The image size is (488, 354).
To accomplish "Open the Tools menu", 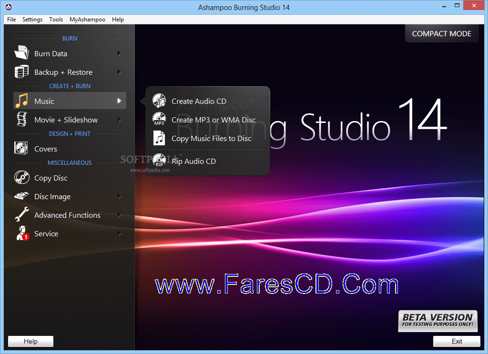I will click(x=56, y=19).
